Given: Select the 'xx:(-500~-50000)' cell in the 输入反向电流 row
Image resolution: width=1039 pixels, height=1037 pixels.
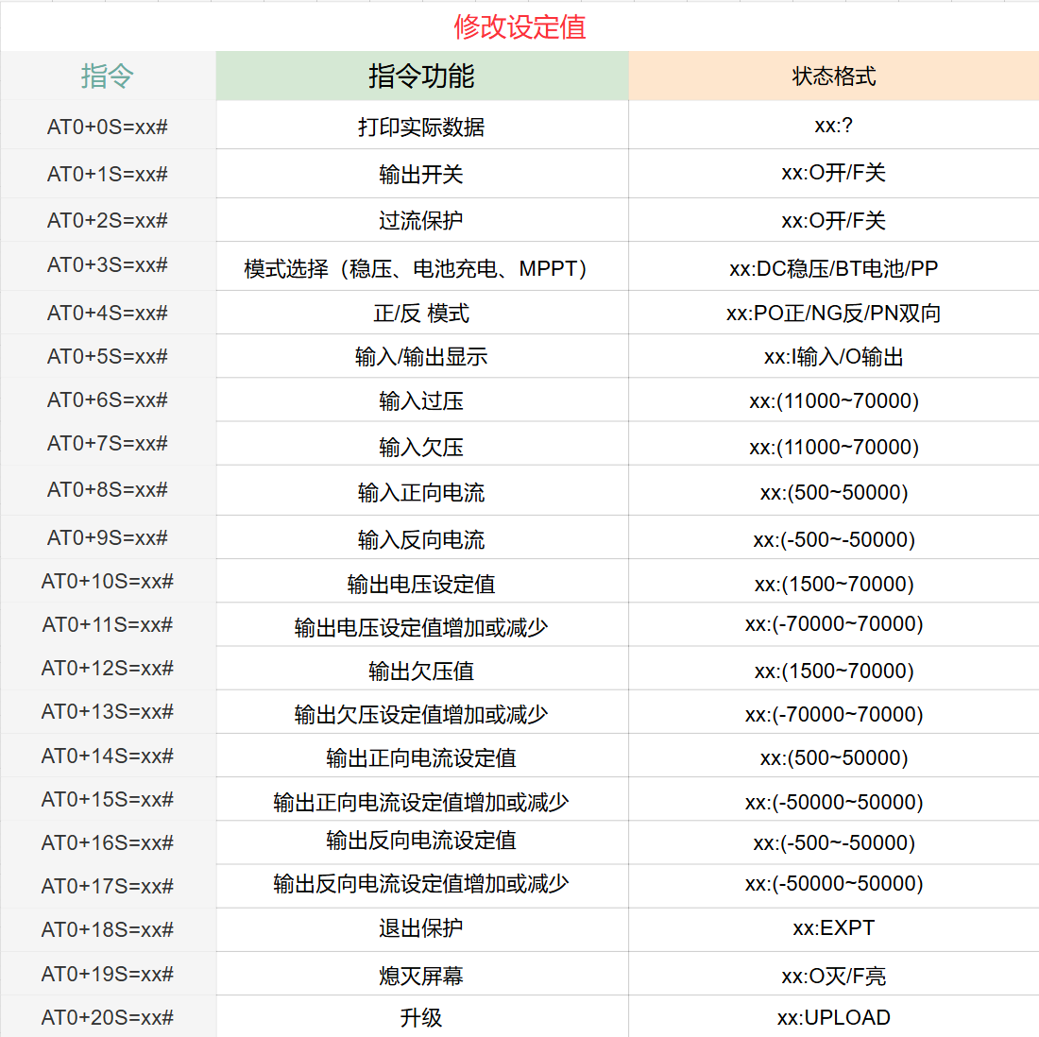Looking at the screenshot, I should click(834, 538).
